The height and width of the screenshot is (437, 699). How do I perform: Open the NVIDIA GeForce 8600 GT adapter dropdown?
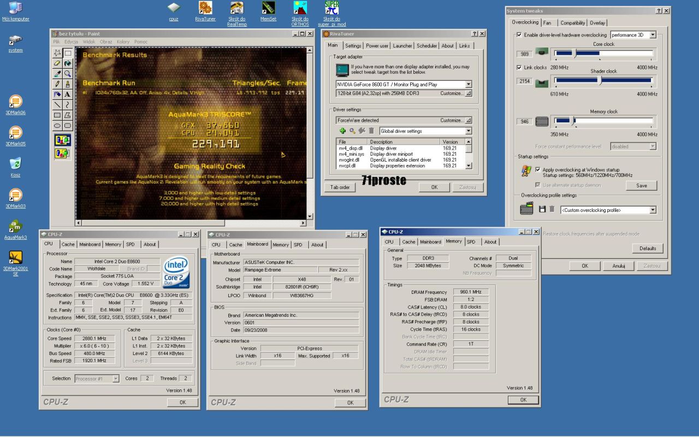(469, 85)
